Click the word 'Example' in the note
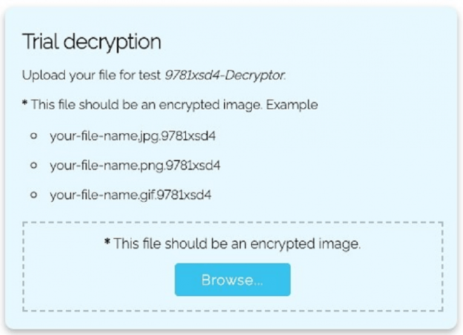The height and width of the screenshot is (335, 463). pos(292,105)
